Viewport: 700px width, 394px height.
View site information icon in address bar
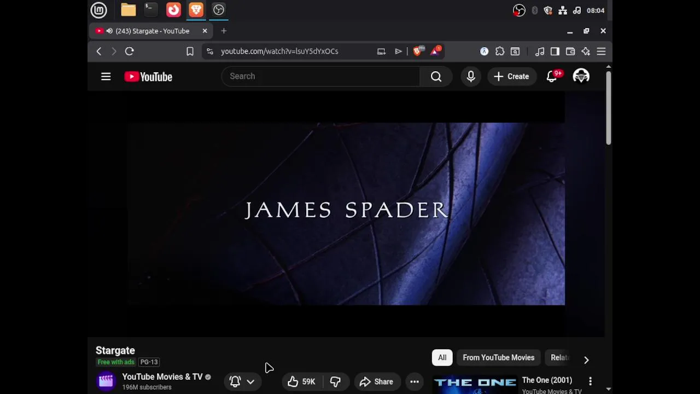click(210, 51)
